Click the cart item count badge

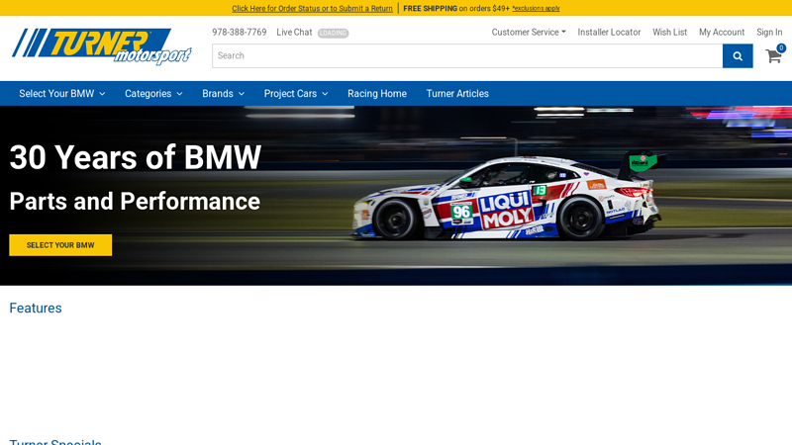pos(781,47)
